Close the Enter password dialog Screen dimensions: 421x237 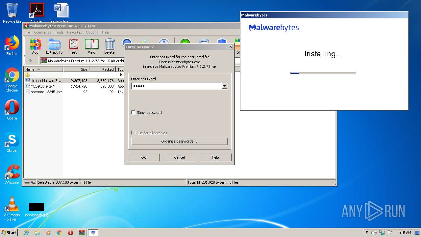pos(231,47)
